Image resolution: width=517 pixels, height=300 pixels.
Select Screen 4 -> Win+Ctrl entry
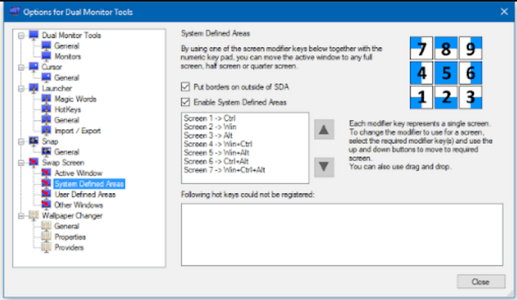click(x=218, y=144)
